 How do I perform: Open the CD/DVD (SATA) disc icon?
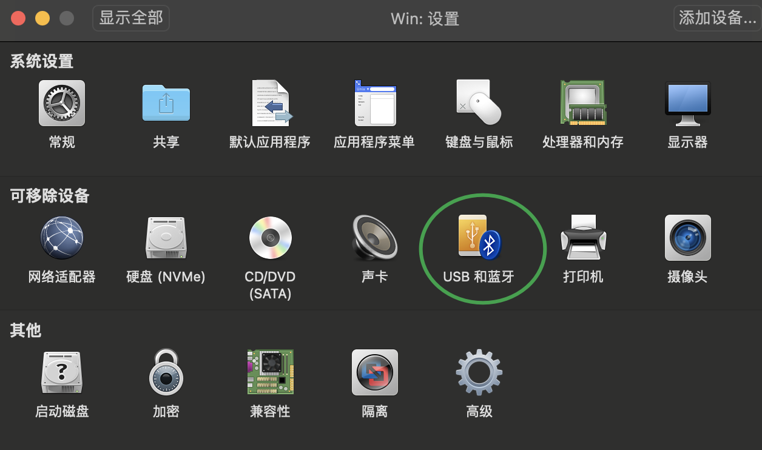(271, 238)
